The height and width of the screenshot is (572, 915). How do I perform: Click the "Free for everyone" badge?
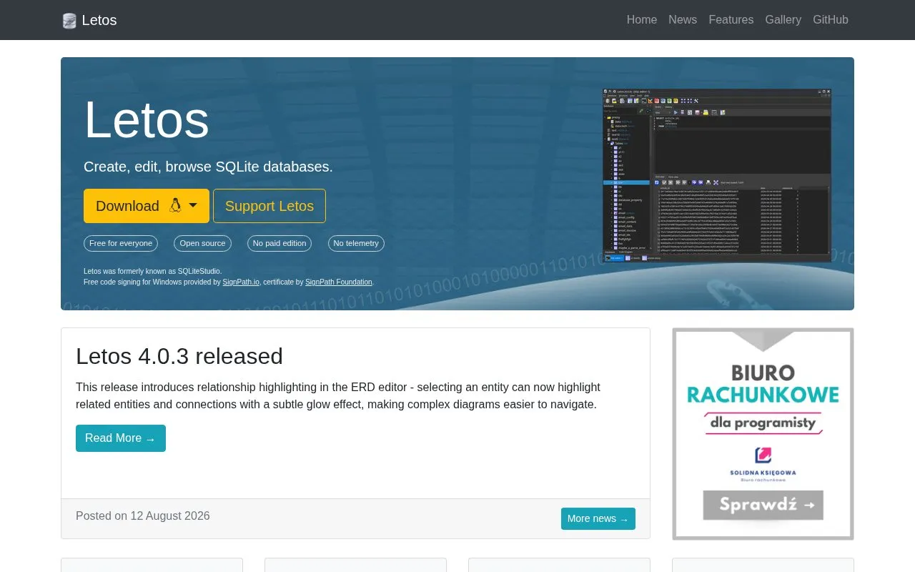[121, 243]
